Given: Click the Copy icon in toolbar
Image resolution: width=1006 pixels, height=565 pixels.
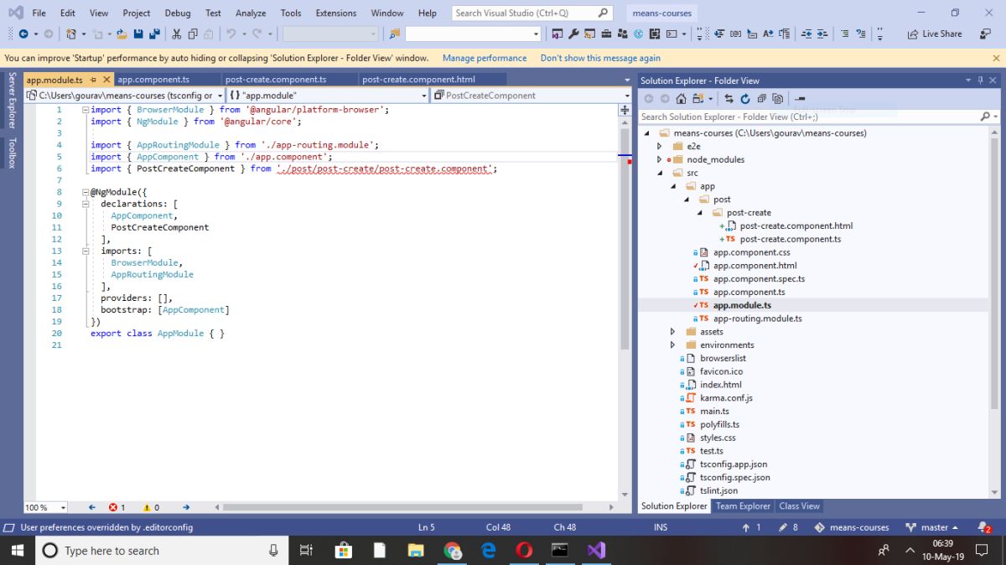Looking at the screenshot, I should point(193,34).
